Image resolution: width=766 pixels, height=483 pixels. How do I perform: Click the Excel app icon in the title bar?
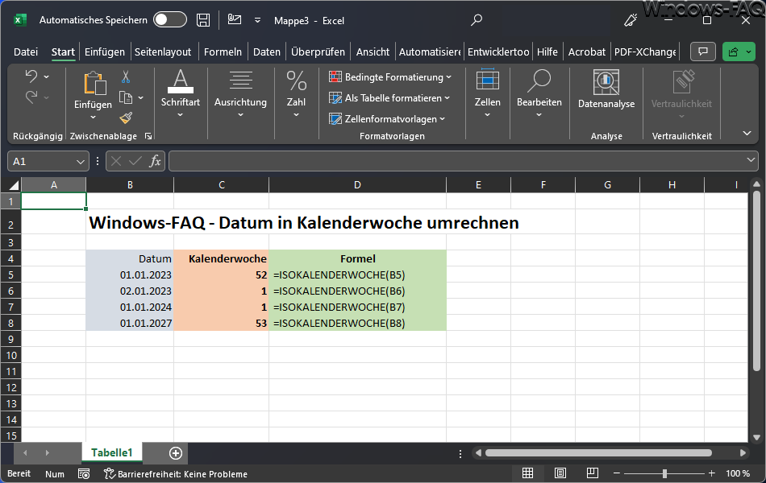[x=20, y=20]
